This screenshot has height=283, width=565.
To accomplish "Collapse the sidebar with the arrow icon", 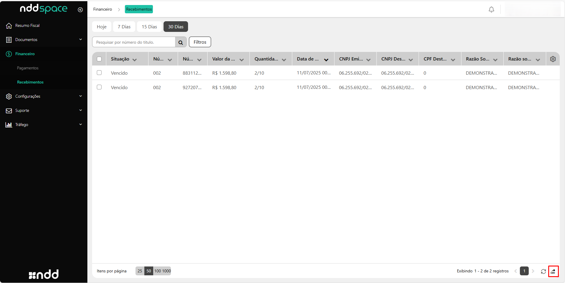I will (x=80, y=10).
